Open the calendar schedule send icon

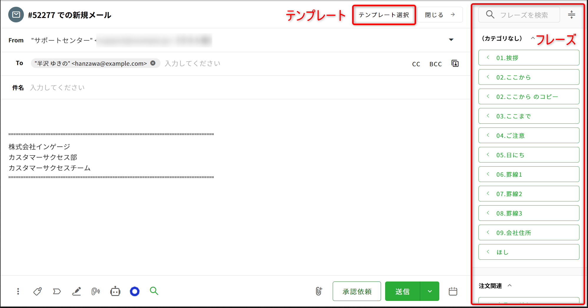453,291
